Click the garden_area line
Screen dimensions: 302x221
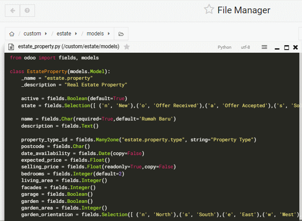(64, 208)
